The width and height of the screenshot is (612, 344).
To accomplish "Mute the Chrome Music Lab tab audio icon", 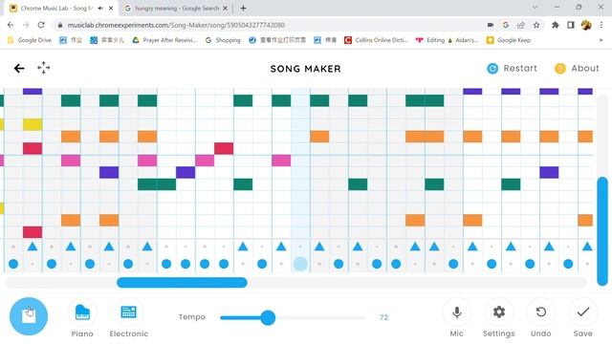I will tap(100, 9).
